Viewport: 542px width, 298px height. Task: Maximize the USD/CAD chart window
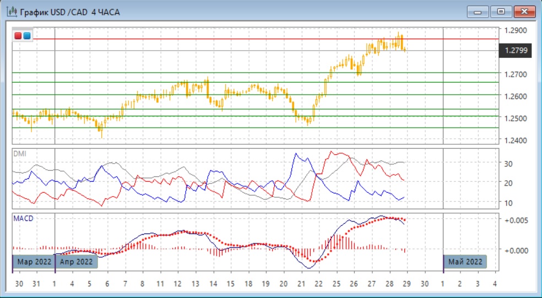tap(501, 12)
